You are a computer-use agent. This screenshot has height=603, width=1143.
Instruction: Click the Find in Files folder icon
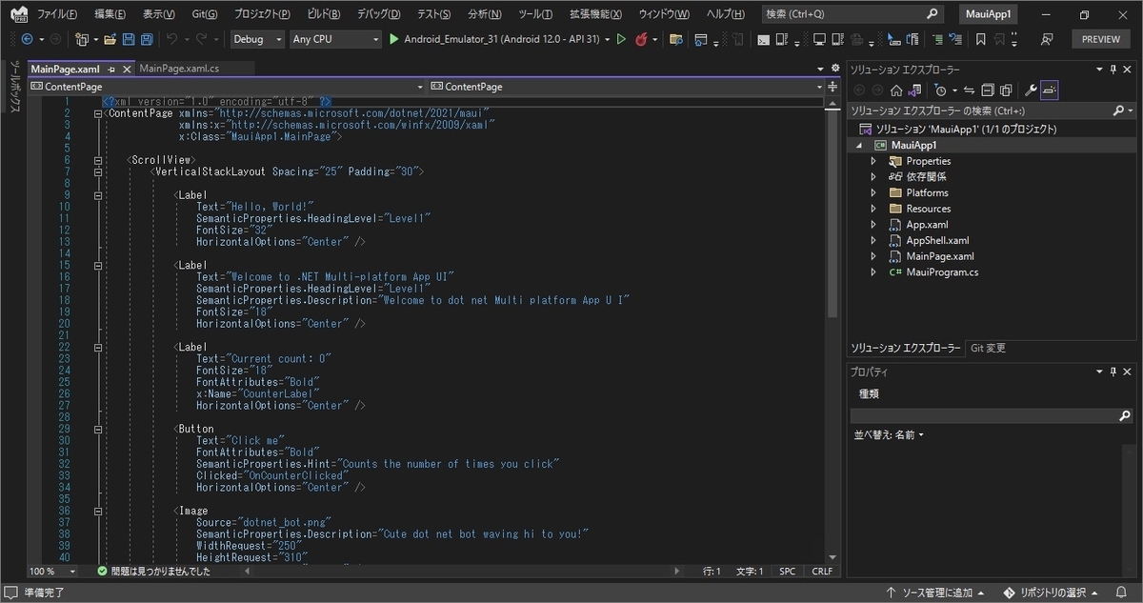coord(676,39)
